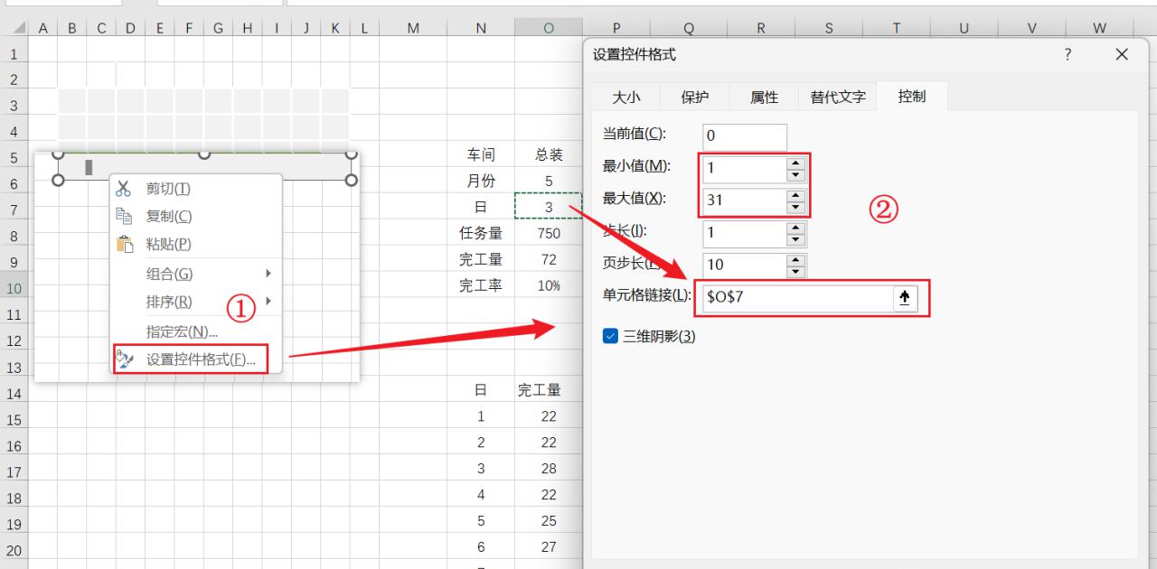
Task: Increase the 页步长 spinner up arrow
Action: tap(795, 260)
